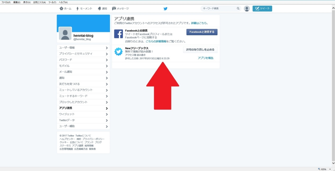Click Facebookとの連携 heading text
Screen dimensions: 335x171
136,30
